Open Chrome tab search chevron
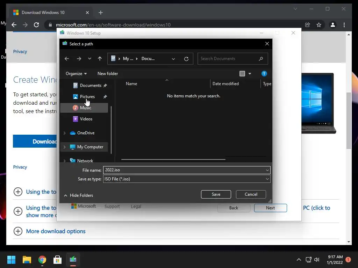The width and height of the screenshot is (358, 268). coord(295,9)
